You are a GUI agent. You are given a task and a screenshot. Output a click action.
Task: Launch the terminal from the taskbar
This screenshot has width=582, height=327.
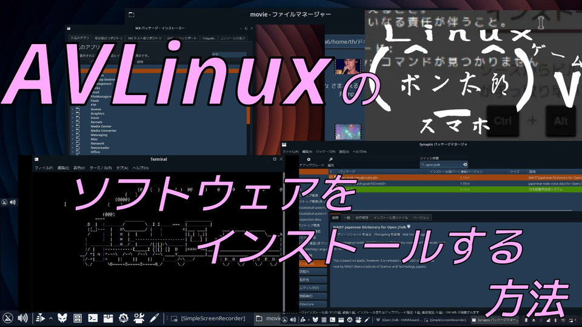tap(93, 318)
